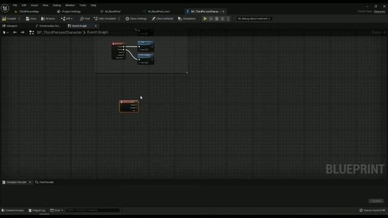Browse to asset in Content Browser
Viewport: 388px width, 218px height.
[48, 19]
